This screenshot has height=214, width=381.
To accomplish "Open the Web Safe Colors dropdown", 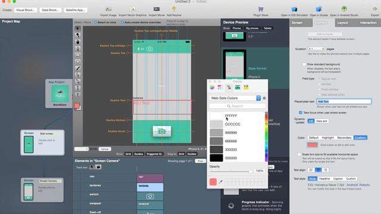I will (235, 98).
